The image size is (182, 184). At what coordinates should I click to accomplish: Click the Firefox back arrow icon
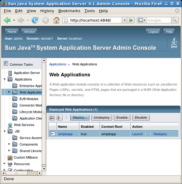click(x=7, y=20)
